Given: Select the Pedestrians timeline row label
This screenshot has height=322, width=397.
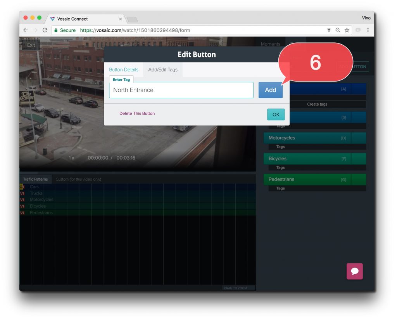Looking at the screenshot, I should [41, 212].
